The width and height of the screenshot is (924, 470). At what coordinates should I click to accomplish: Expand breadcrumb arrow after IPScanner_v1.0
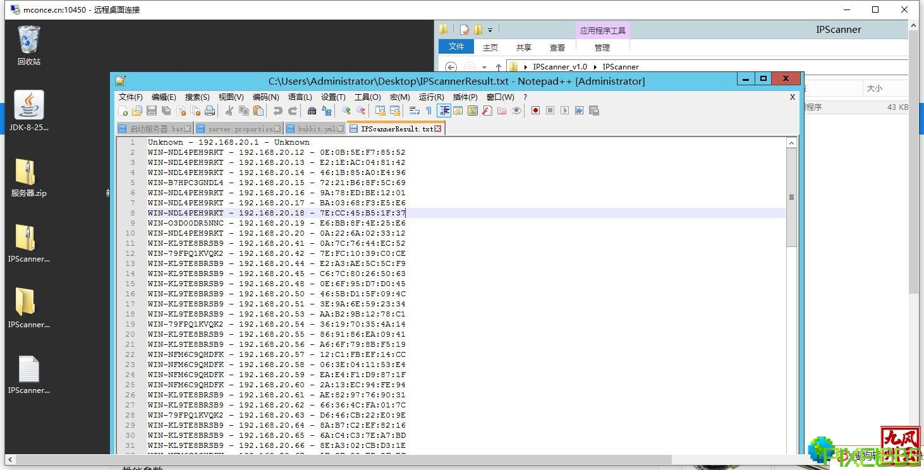[x=594, y=66]
